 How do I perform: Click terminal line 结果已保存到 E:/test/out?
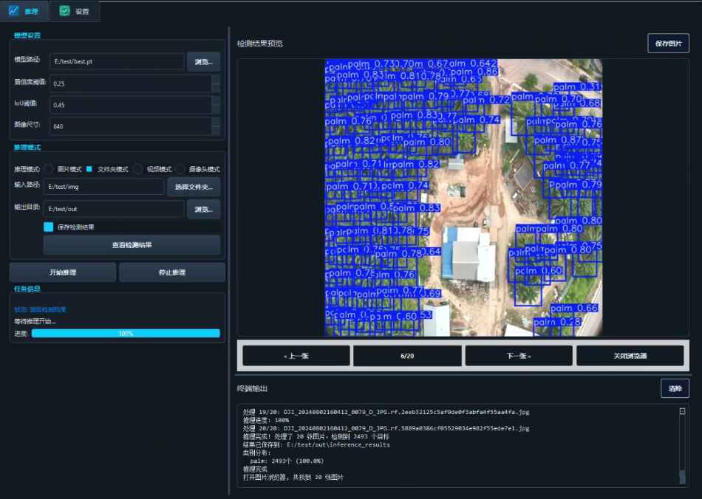tap(316, 444)
